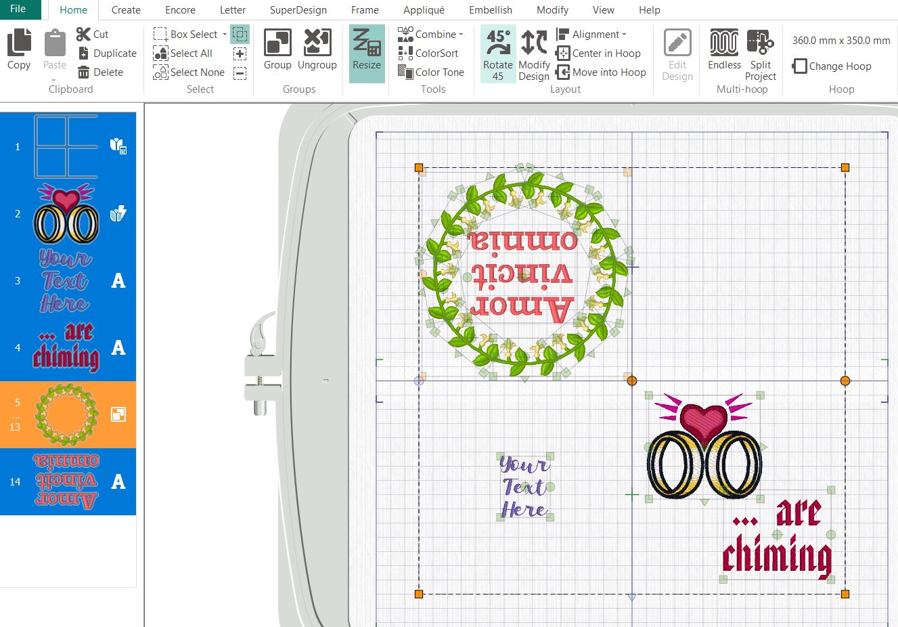Viewport: 898px width, 627px height.
Task: Expand the Paste dropdown arrow
Action: point(54,79)
